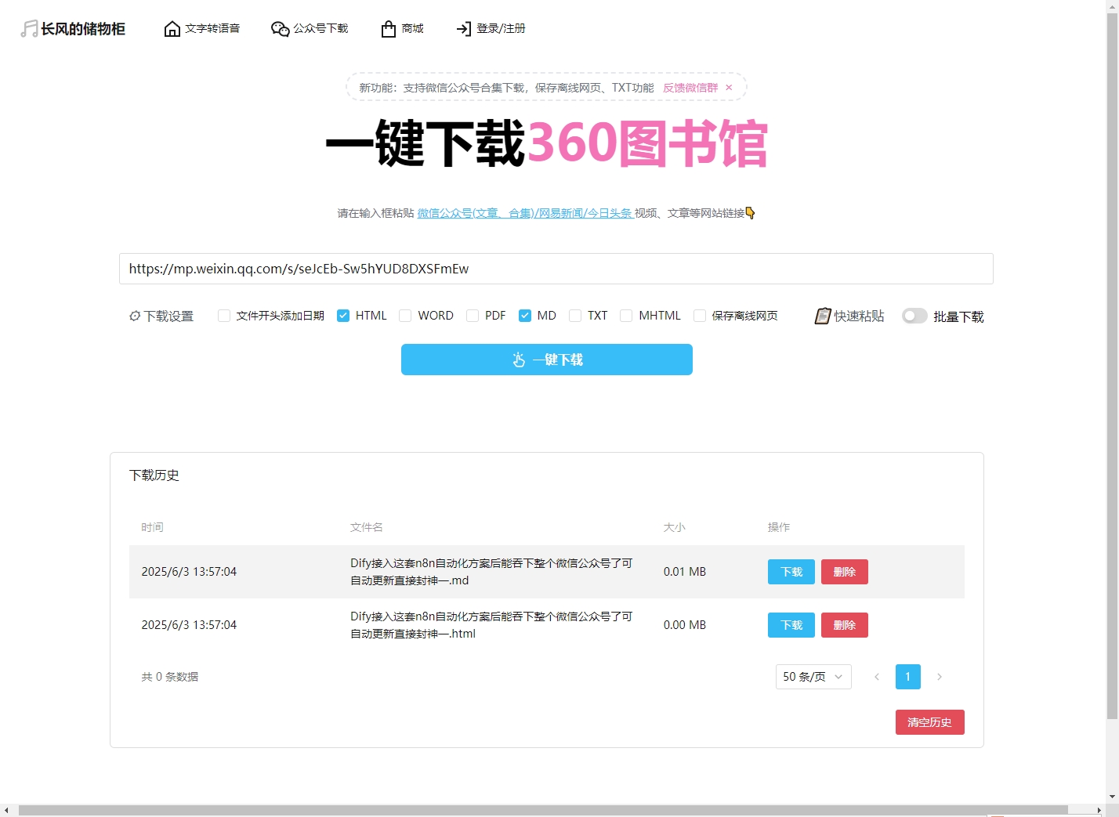Click the URL input field
The image size is (1119, 817).
tap(556, 269)
